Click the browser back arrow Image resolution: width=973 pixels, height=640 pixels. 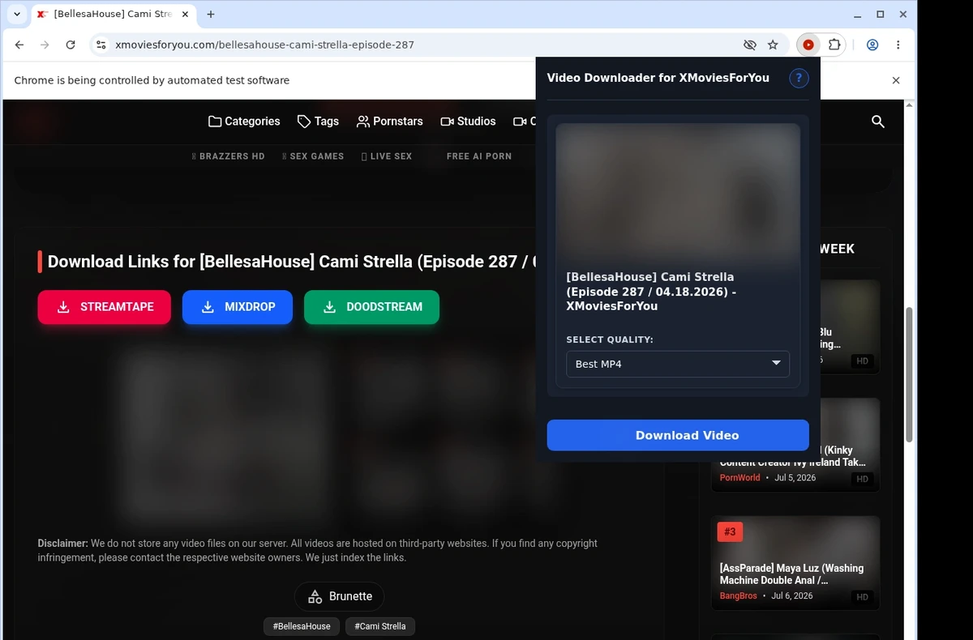pyautogui.click(x=19, y=45)
